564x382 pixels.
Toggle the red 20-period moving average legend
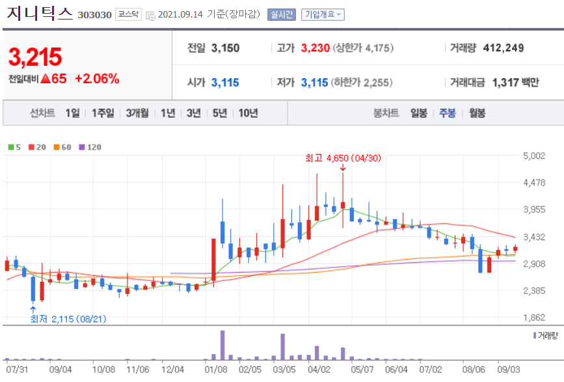click(x=31, y=145)
